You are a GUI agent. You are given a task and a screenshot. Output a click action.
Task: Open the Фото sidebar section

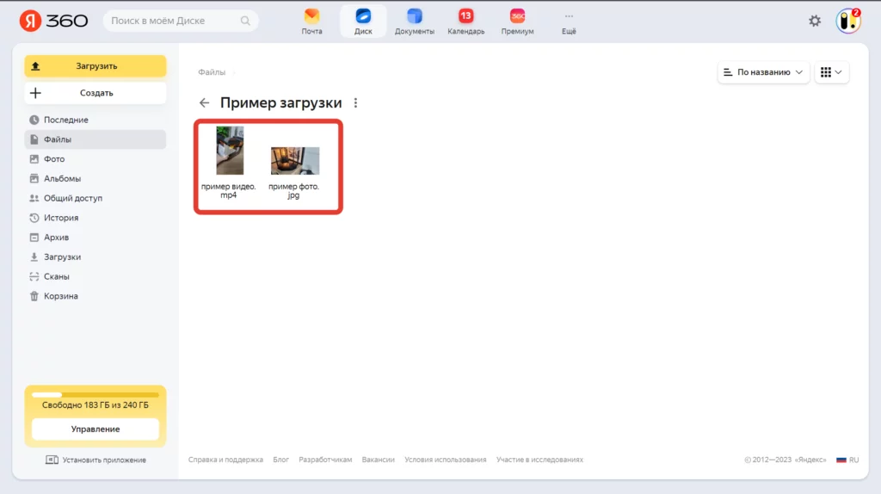pos(54,159)
